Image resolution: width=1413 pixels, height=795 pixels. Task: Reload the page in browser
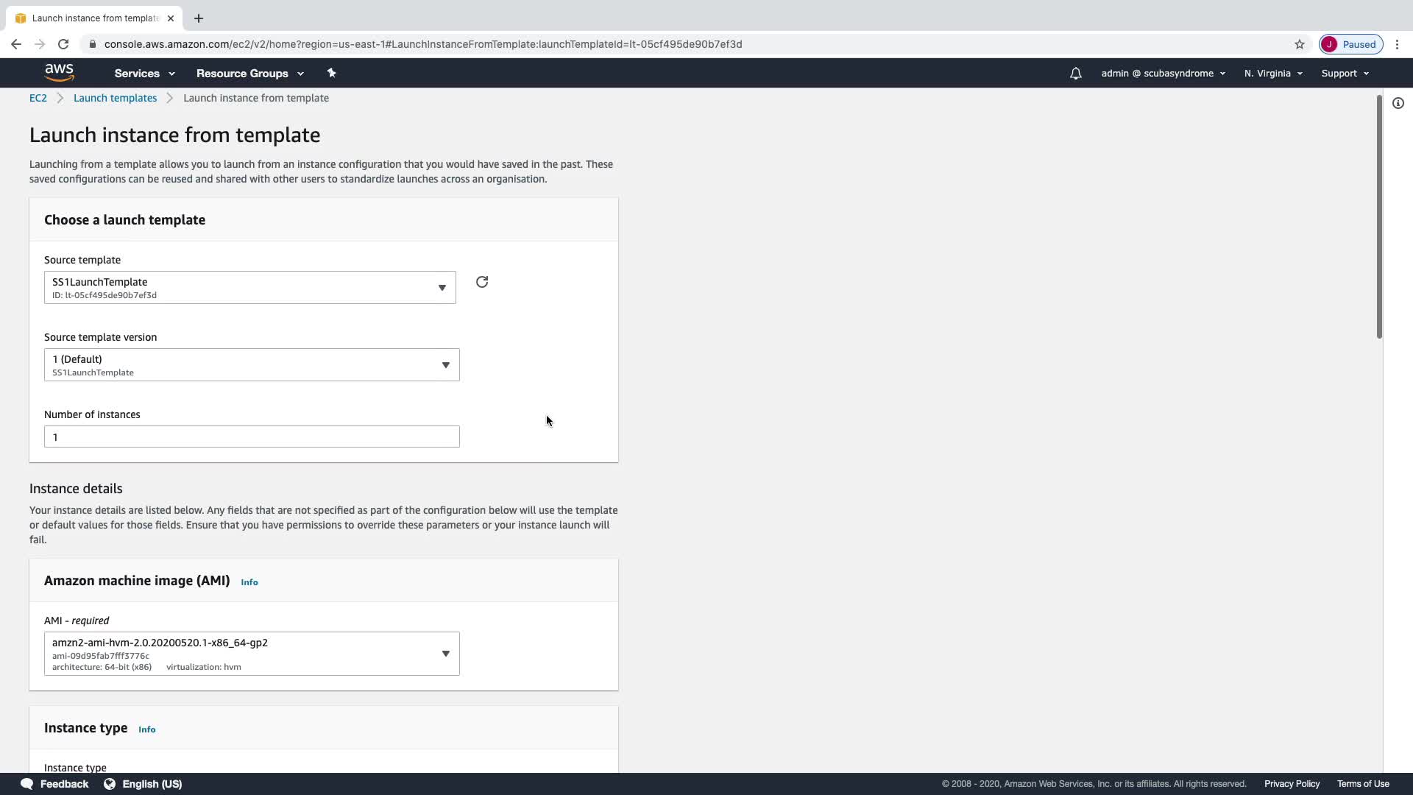coord(63,44)
